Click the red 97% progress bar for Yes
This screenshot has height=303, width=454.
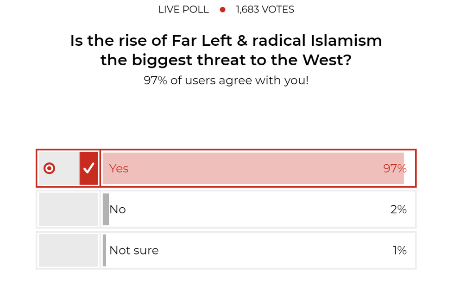click(x=255, y=168)
